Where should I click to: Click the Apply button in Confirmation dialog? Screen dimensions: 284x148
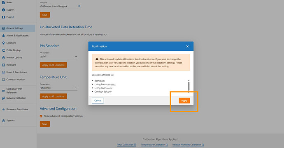(x=184, y=100)
